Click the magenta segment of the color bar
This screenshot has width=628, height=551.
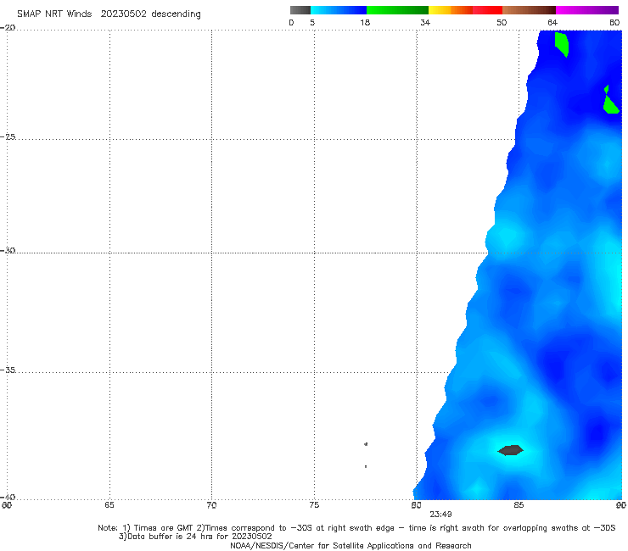pyautogui.click(x=587, y=10)
